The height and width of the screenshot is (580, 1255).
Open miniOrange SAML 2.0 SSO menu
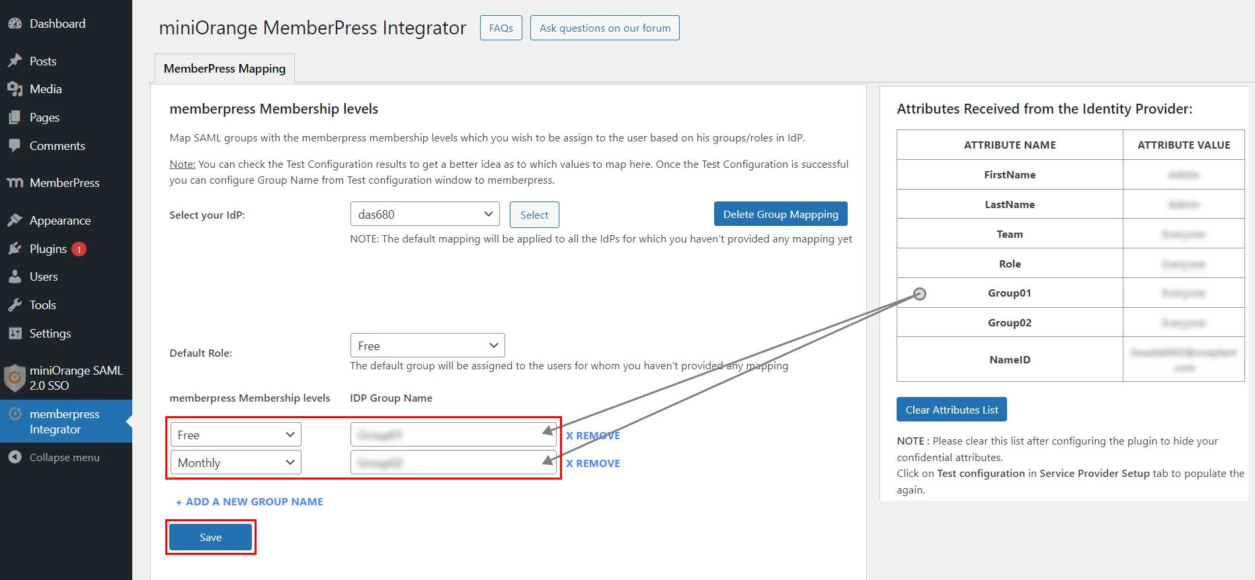(x=76, y=378)
